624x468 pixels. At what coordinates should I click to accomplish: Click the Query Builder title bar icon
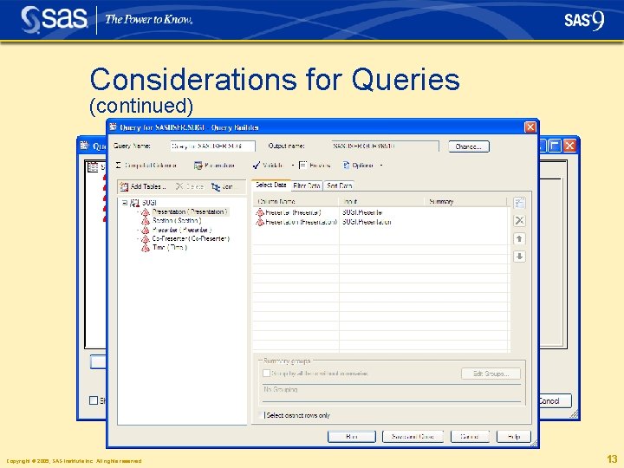pyautogui.click(x=114, y=127)
